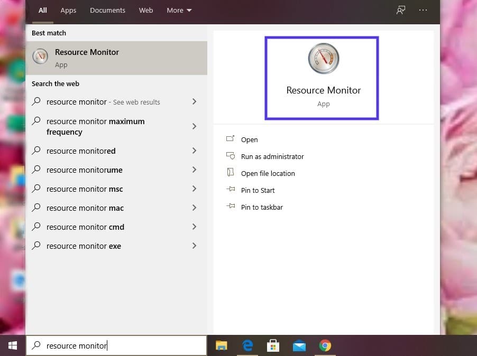Open the More dropdown in the search header

click(x=179, y=10)
